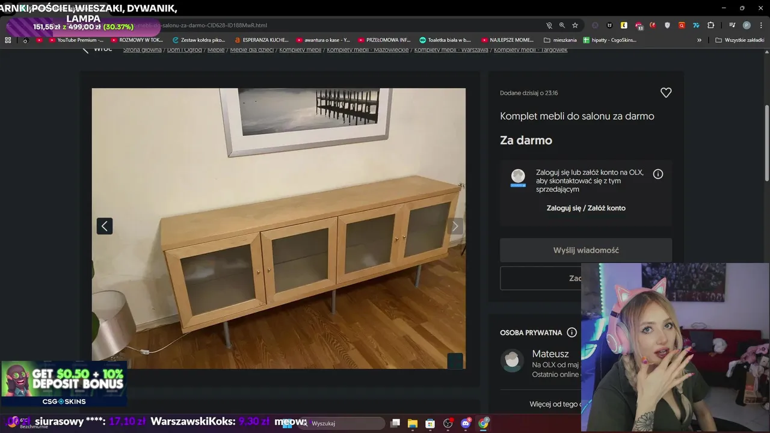Open Chrome profile avatar
The image size is (770, 433).
click(747, 25)
